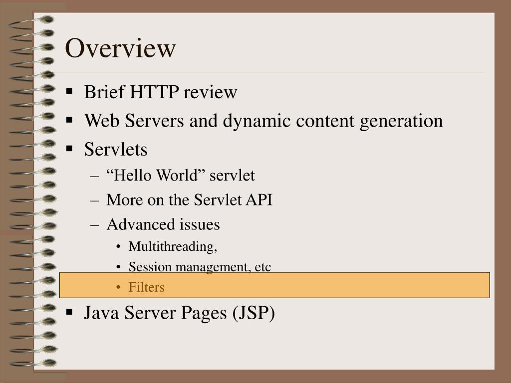Click the '“Hello World” servlet' sub-bullet
The width and height of the screenshot is (511, 383).
pos(181,175)
